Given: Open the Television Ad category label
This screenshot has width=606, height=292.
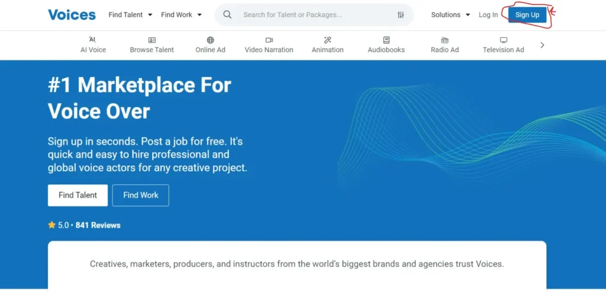Looking at the screenshot, I should click(x=503, y=50).
